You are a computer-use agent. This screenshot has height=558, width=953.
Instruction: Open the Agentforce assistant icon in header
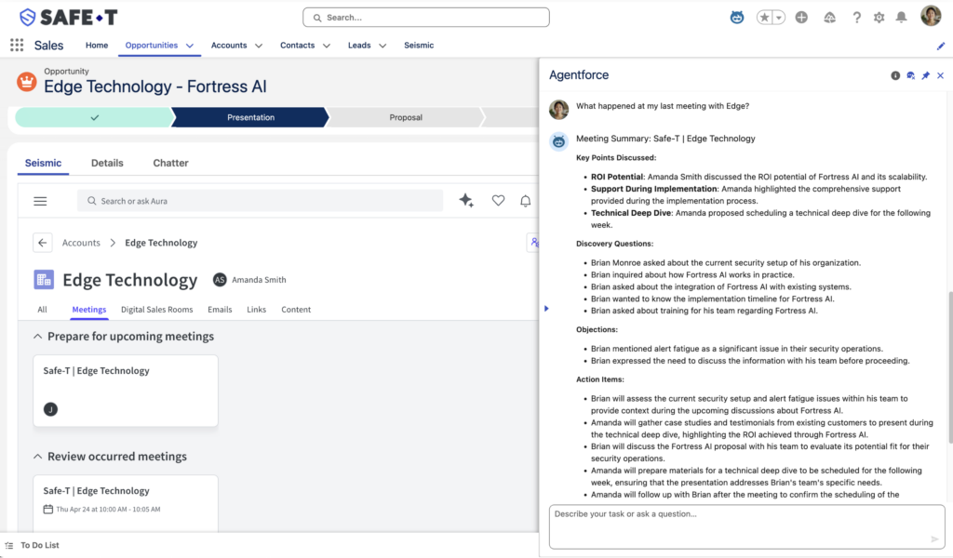point(737,18)
